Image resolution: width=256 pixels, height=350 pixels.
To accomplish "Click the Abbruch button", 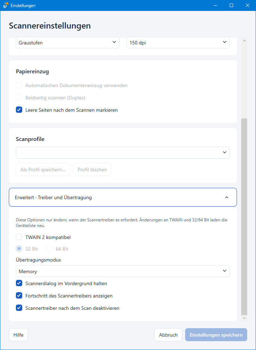I will click(168, 334).
